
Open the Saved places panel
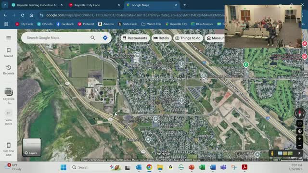click(9, 52)
